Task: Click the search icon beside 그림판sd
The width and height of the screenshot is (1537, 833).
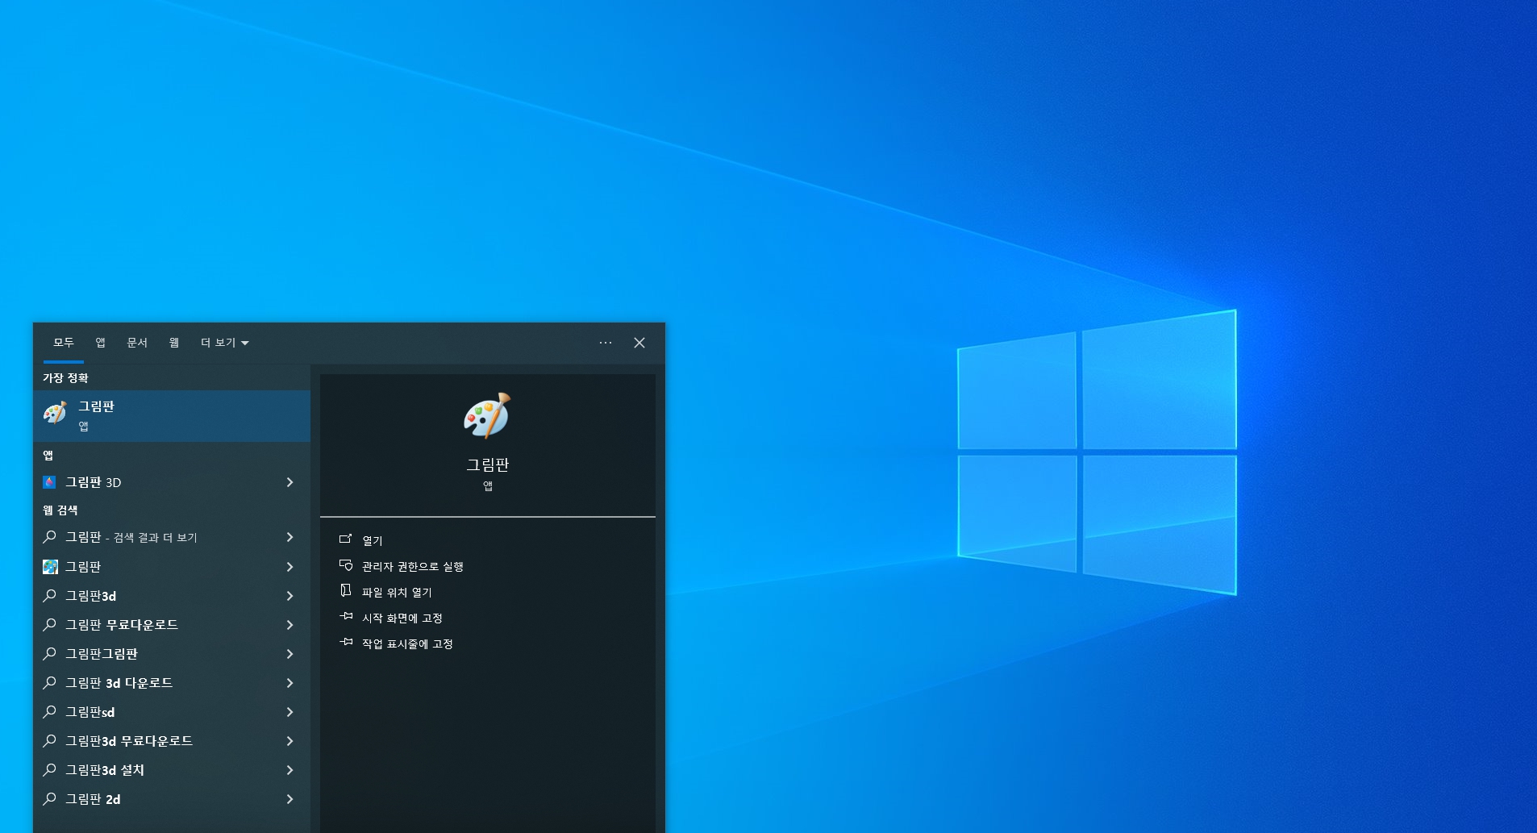Action: pyautogui.click(x=50, y=712)
